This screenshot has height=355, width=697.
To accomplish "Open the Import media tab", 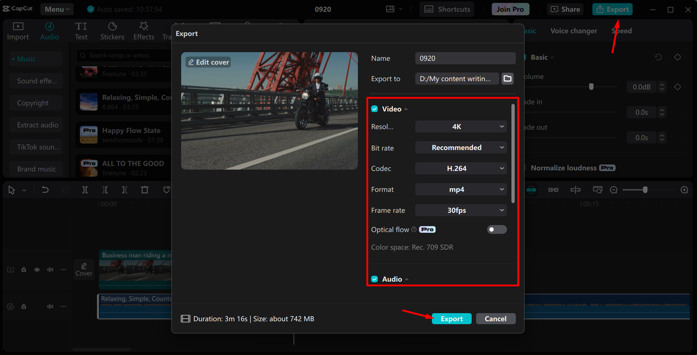I will point(18,32).
